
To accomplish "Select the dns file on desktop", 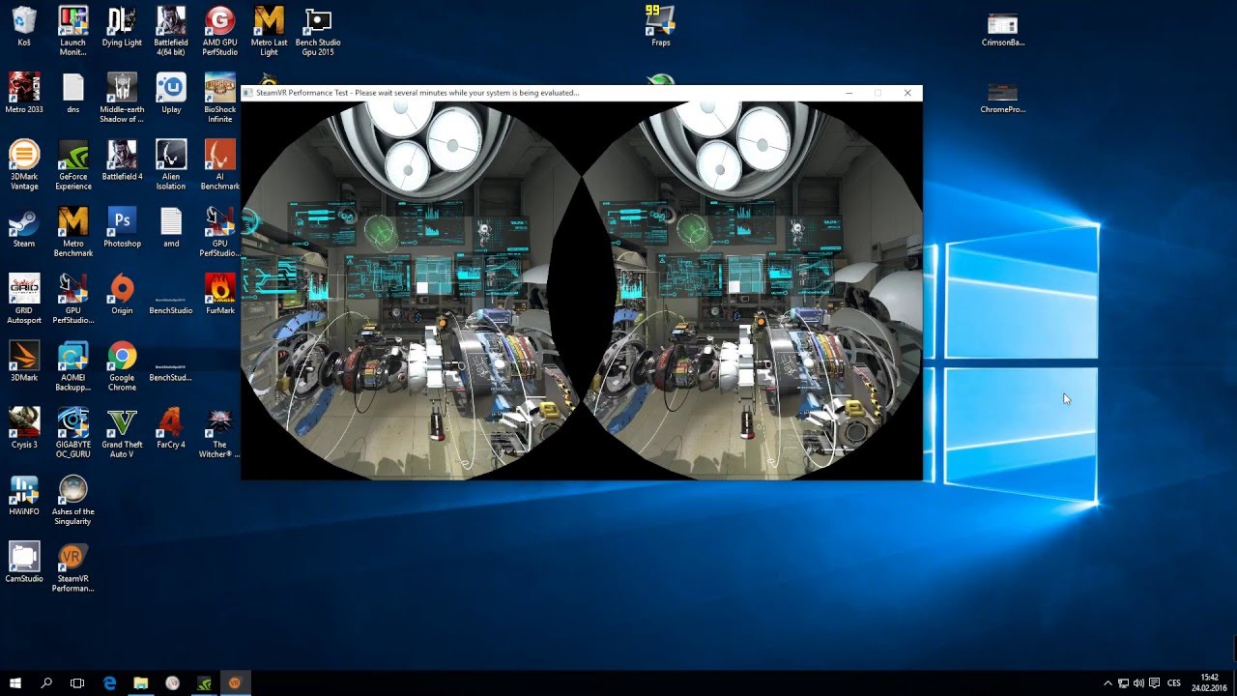I will click(73, 93).
